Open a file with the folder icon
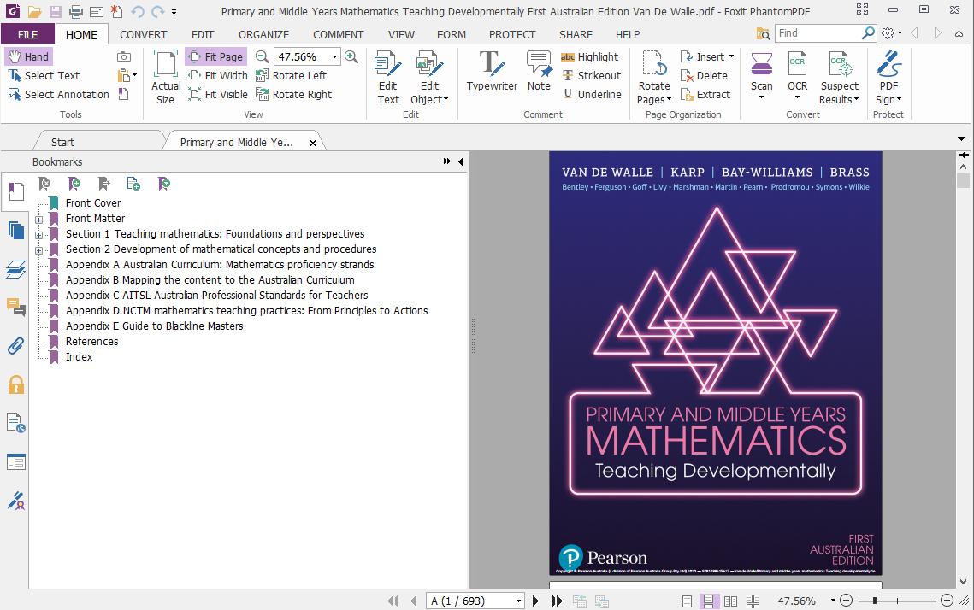974x610 pixels. (34, 11)
